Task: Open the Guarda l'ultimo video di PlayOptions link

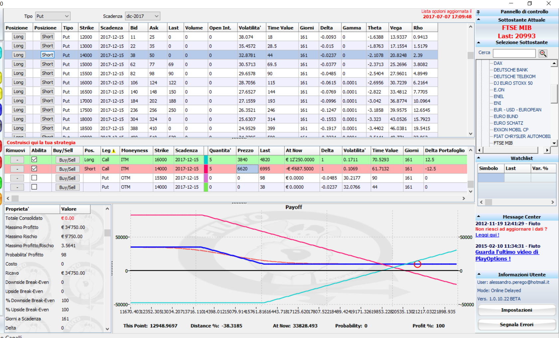Action: click(507, 255)
